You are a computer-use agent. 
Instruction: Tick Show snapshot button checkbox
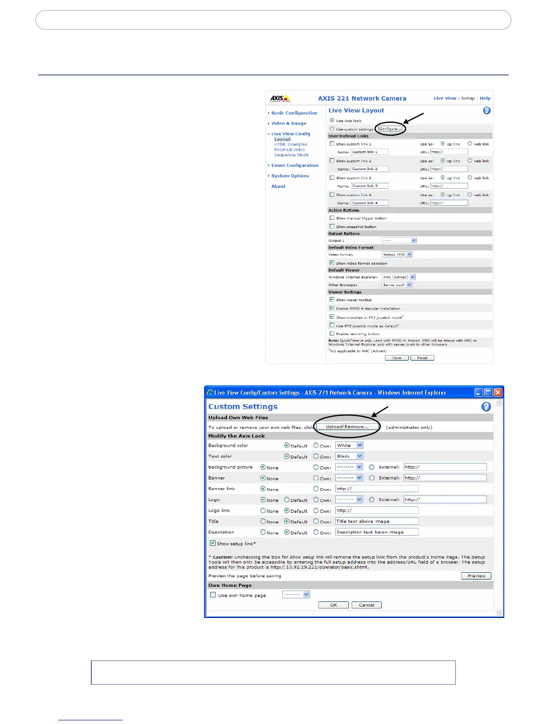(x=332, y=226)
